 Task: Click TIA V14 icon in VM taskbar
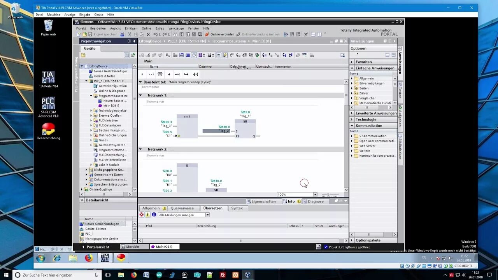click(105, 258)
